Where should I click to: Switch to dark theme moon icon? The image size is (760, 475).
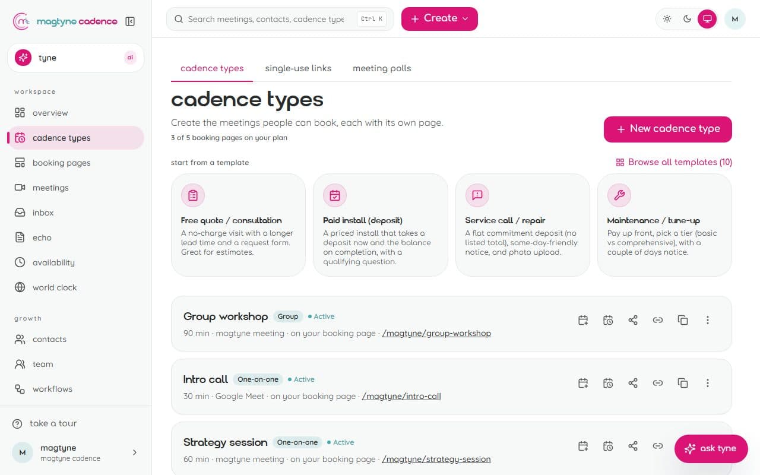[x=687, y=19]
